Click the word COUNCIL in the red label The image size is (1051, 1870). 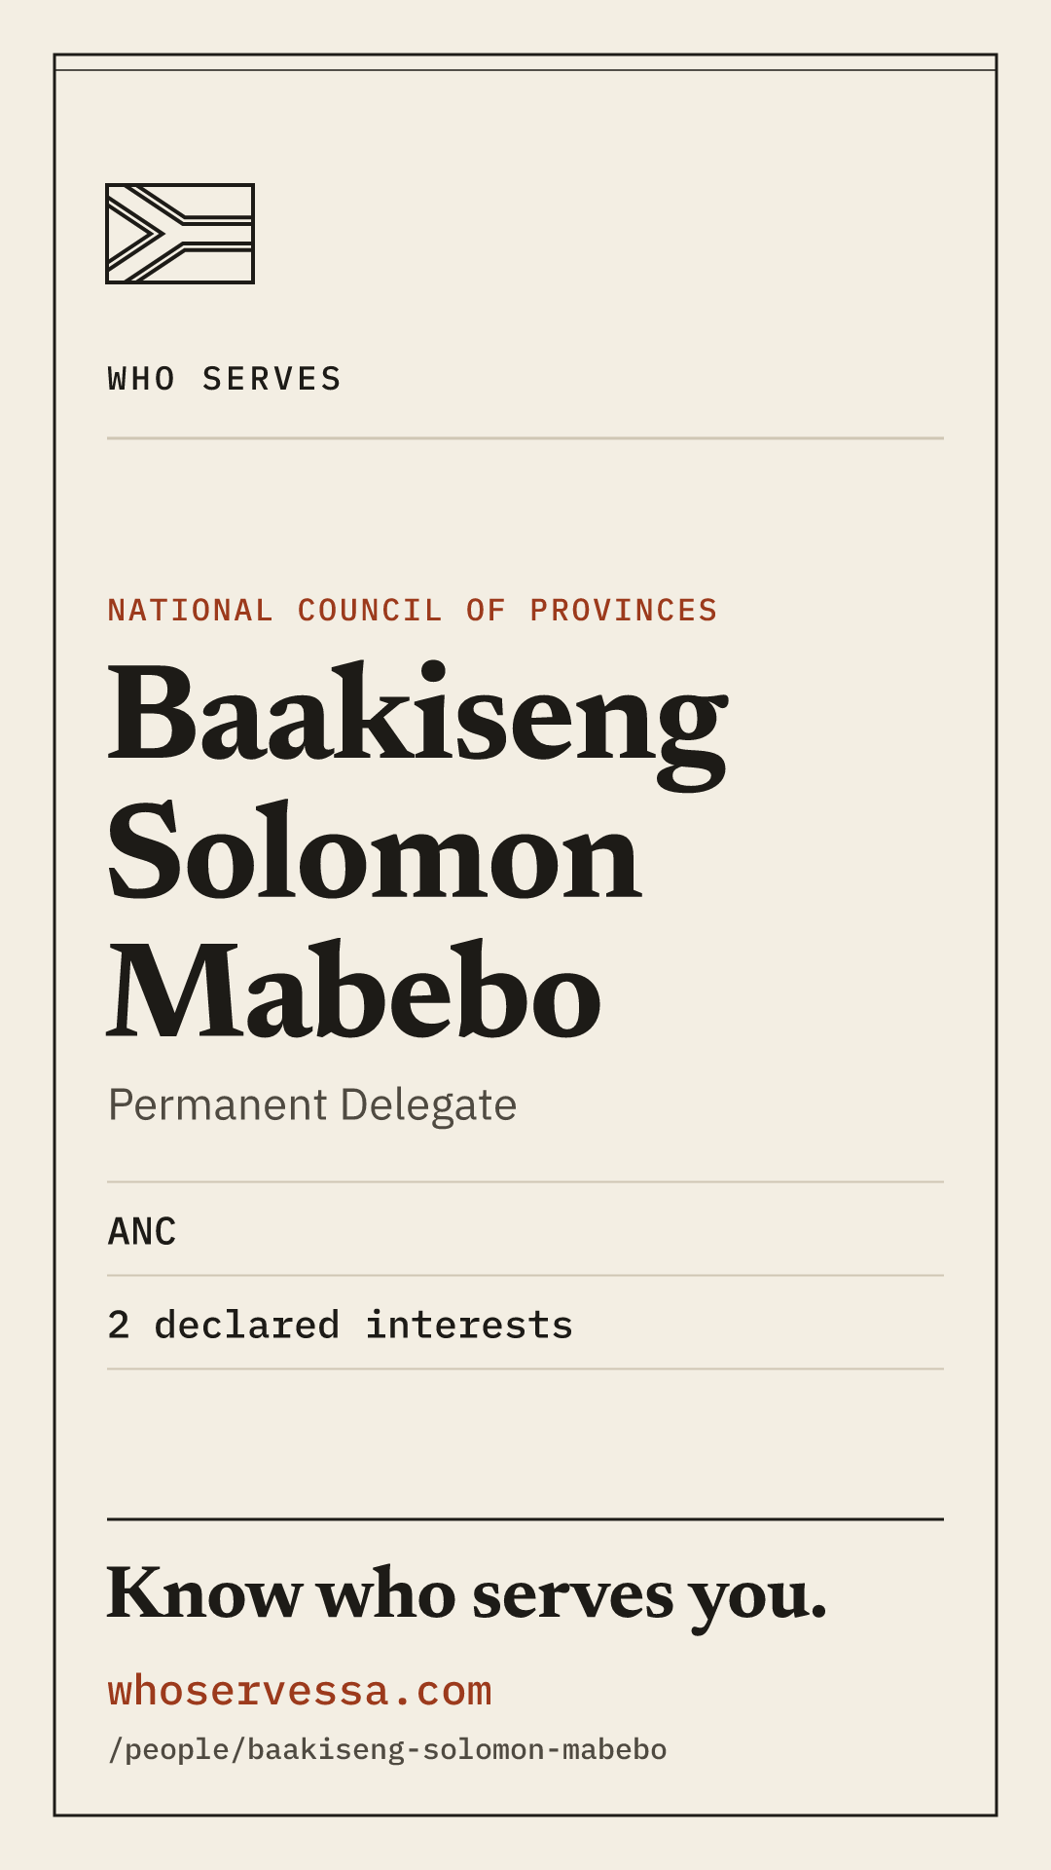click(x=370, y=611)
